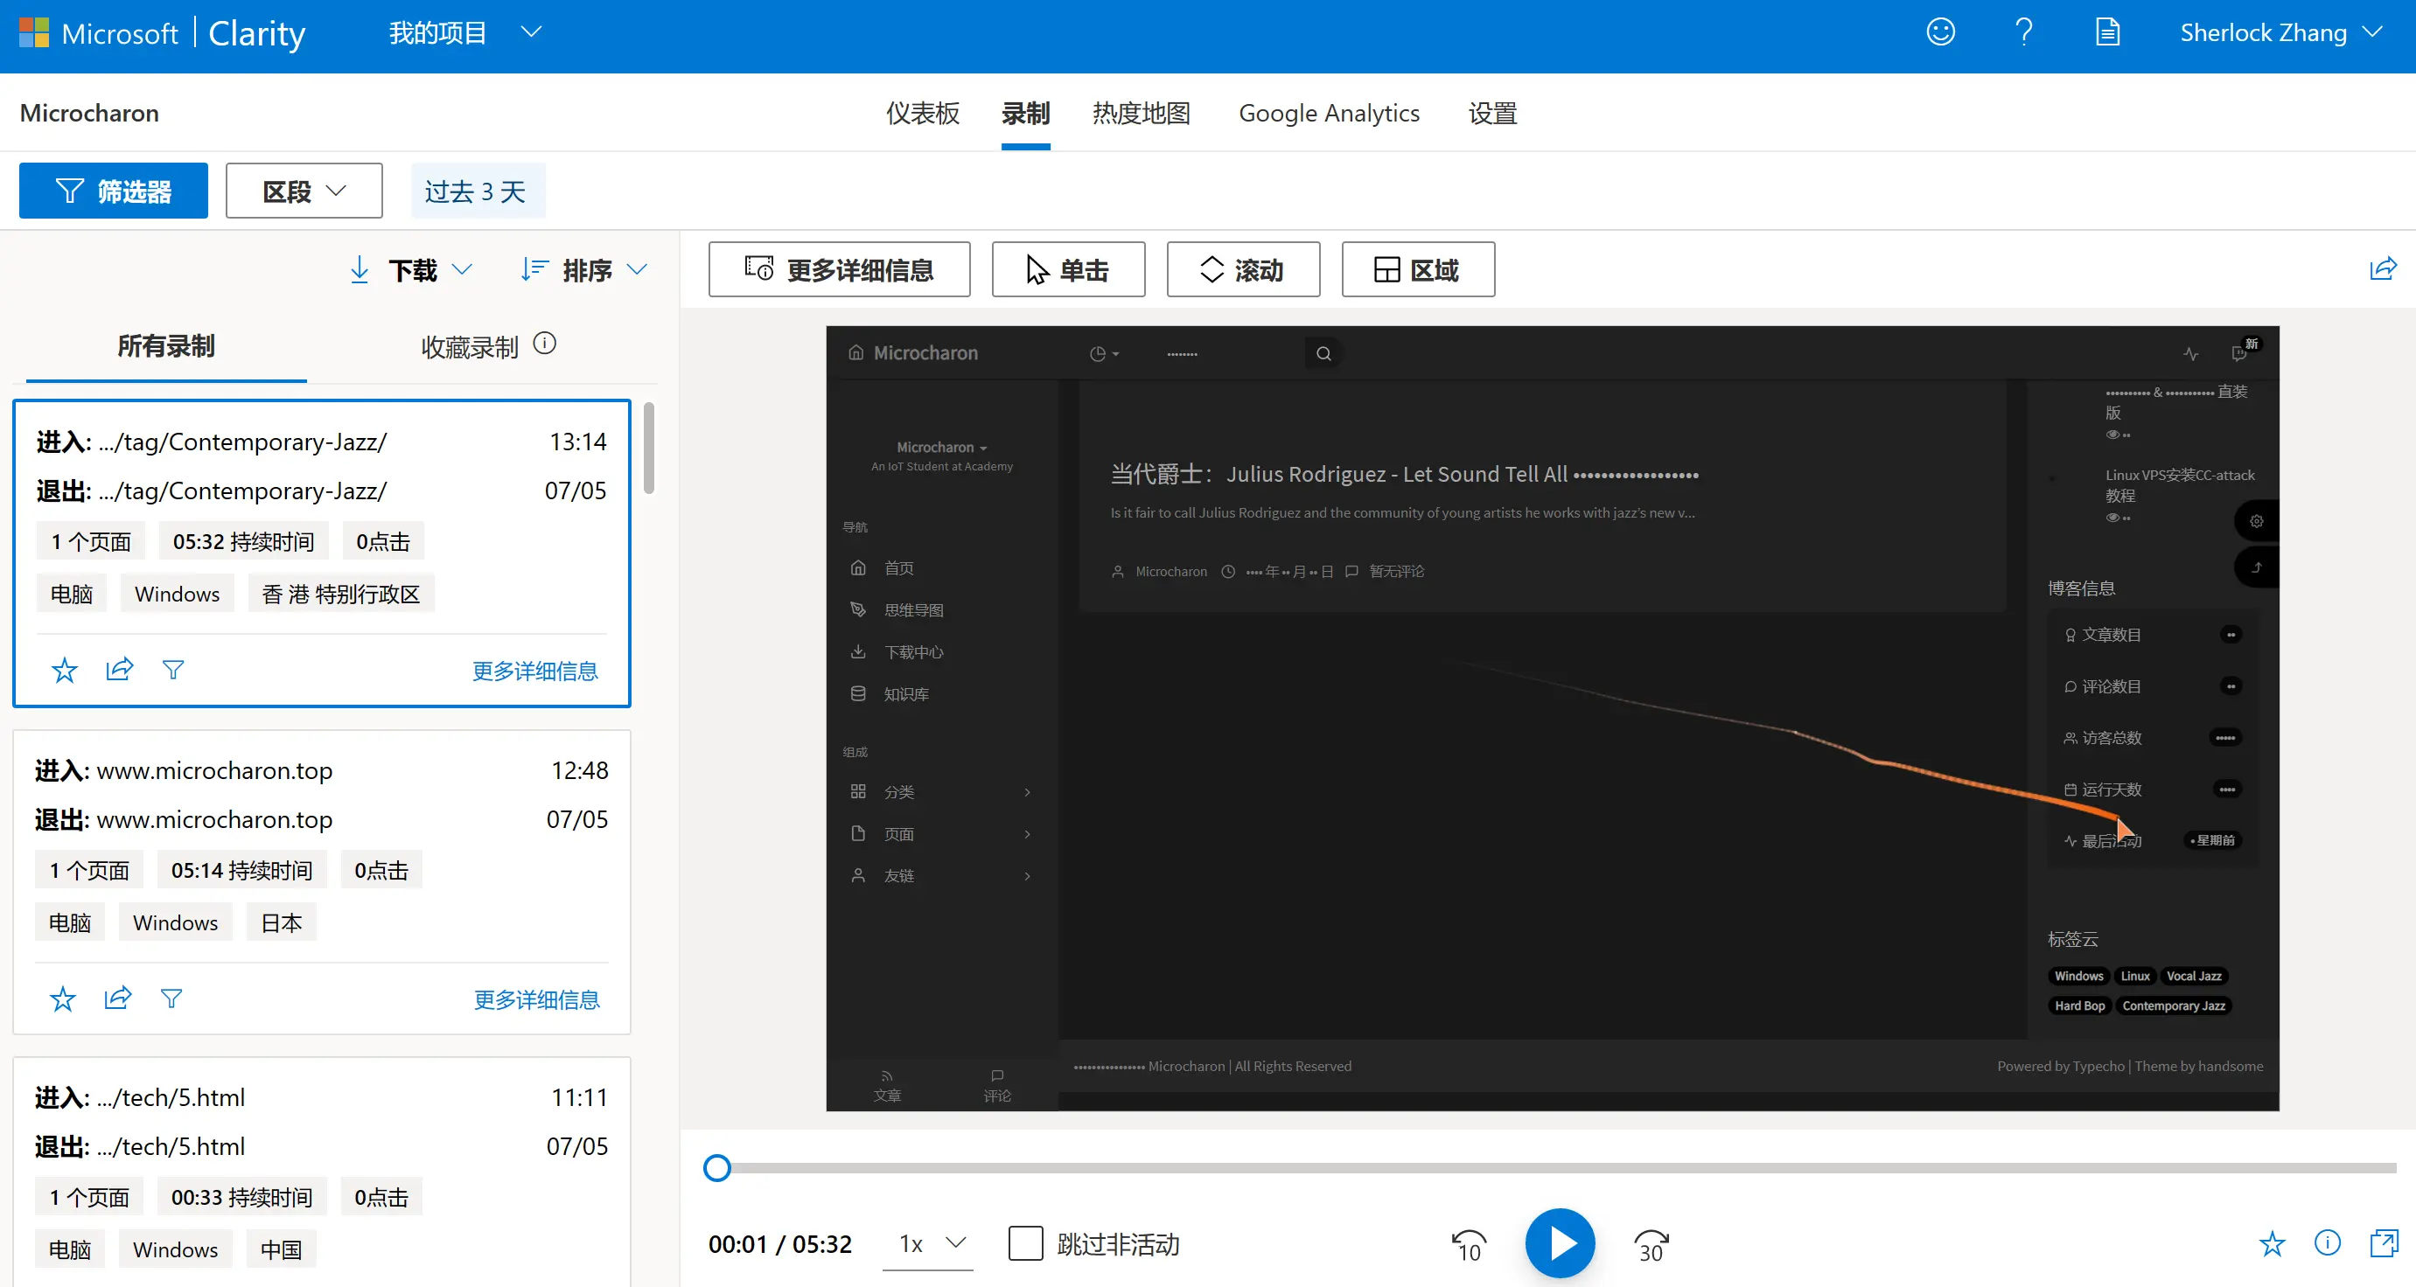Screen dimensions: 2416x1287
Task: Open the help question mark icon
Action: 2024,33
